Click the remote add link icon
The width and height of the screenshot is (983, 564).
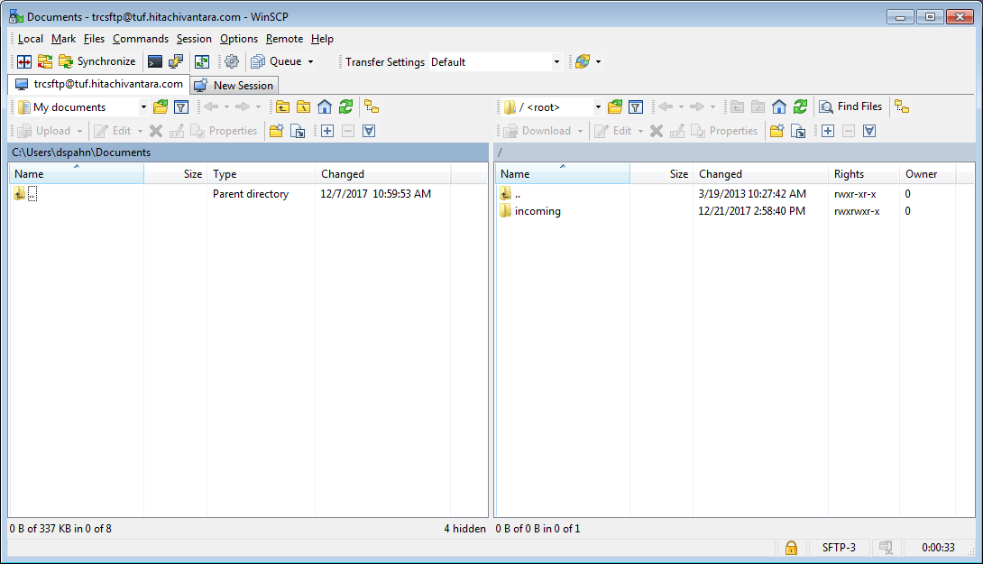tap(798, 131)
